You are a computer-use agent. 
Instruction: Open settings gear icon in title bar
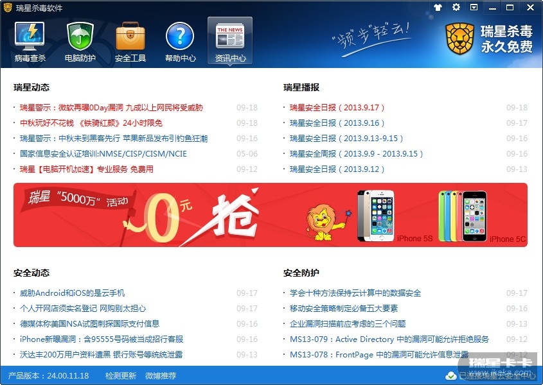coord(456,7)
